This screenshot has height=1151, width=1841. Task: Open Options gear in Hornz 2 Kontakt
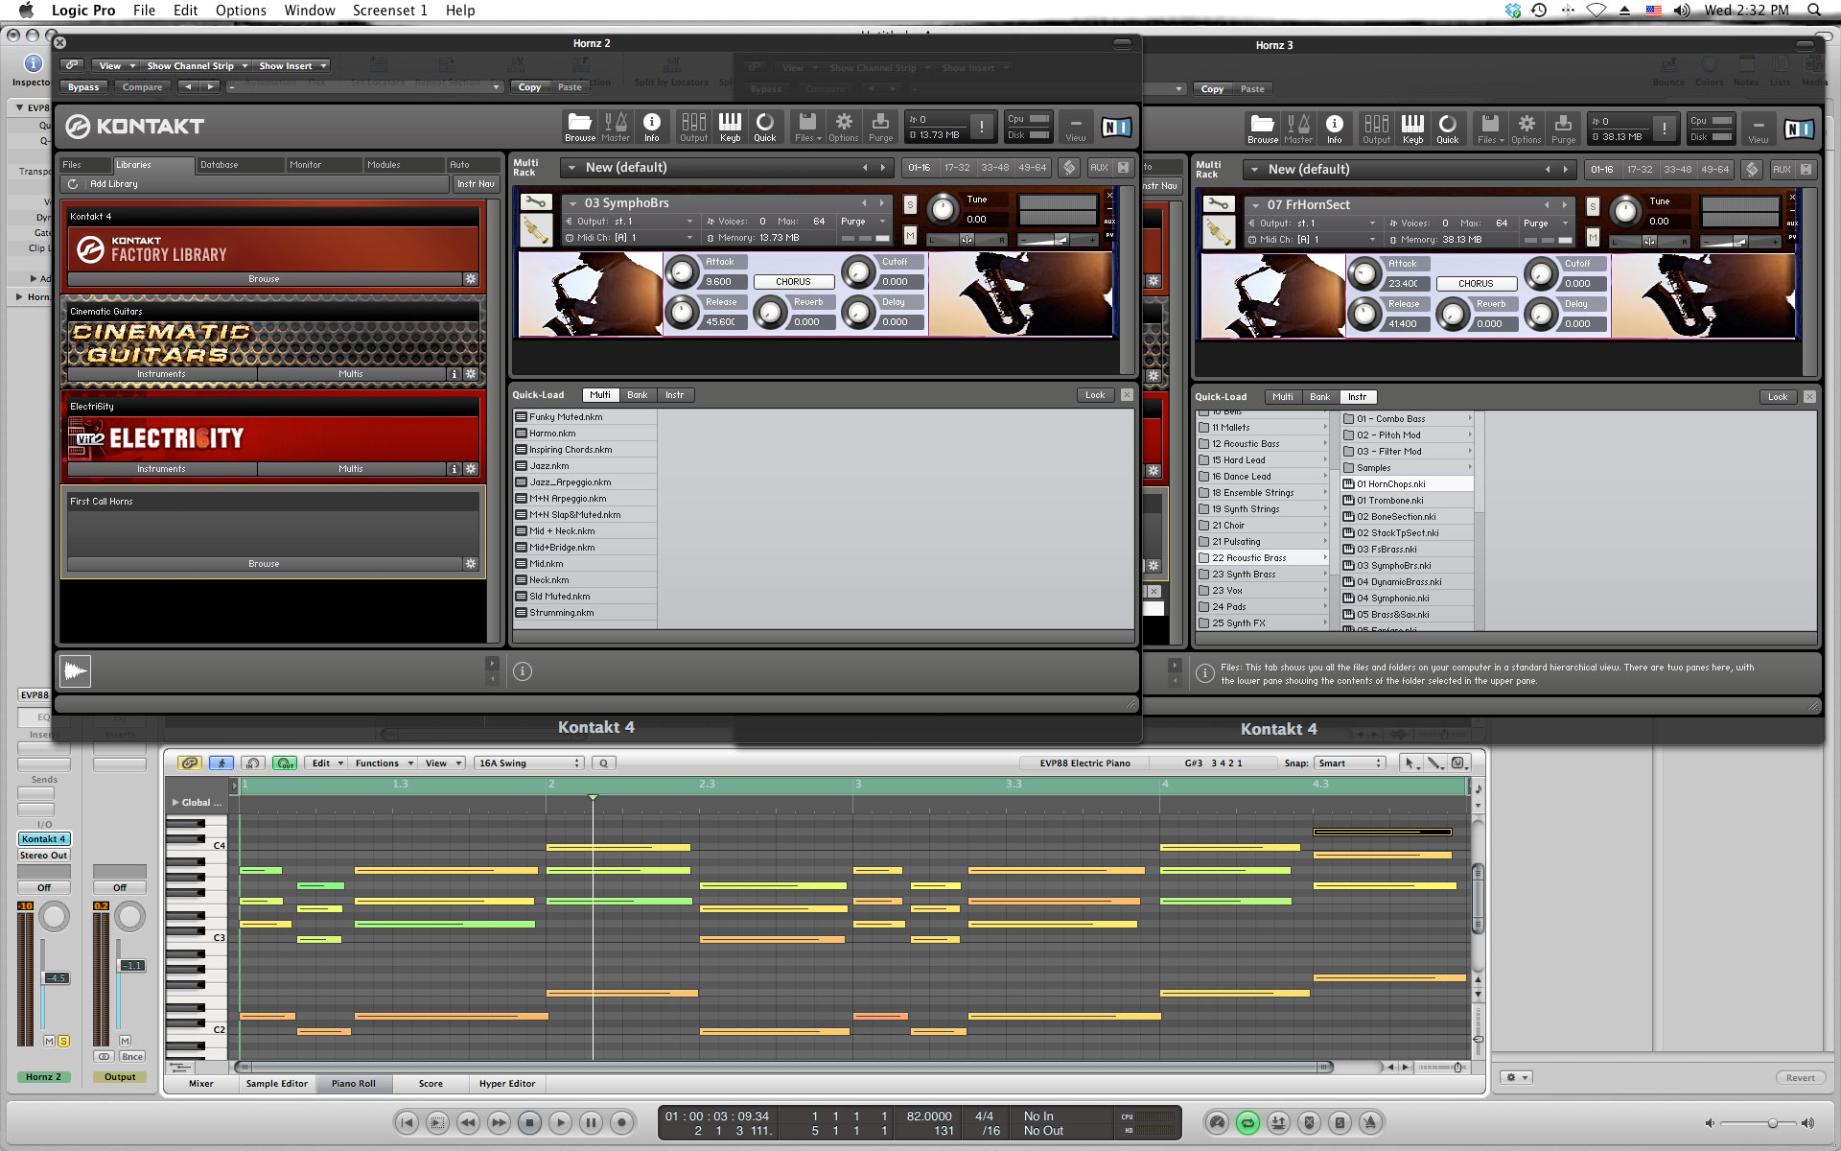[843, 126]
